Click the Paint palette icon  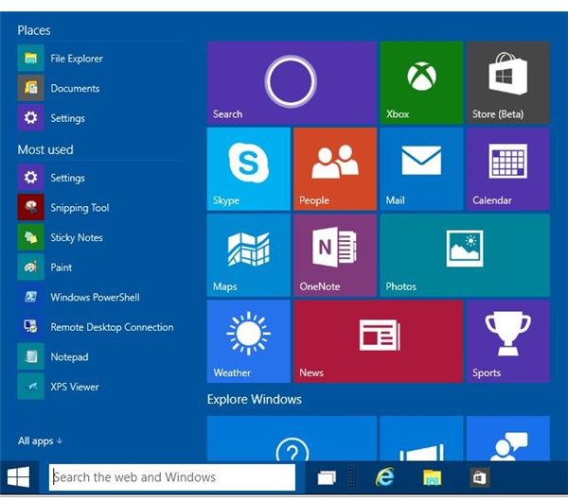pyautogui.click(x=31, y=267)
